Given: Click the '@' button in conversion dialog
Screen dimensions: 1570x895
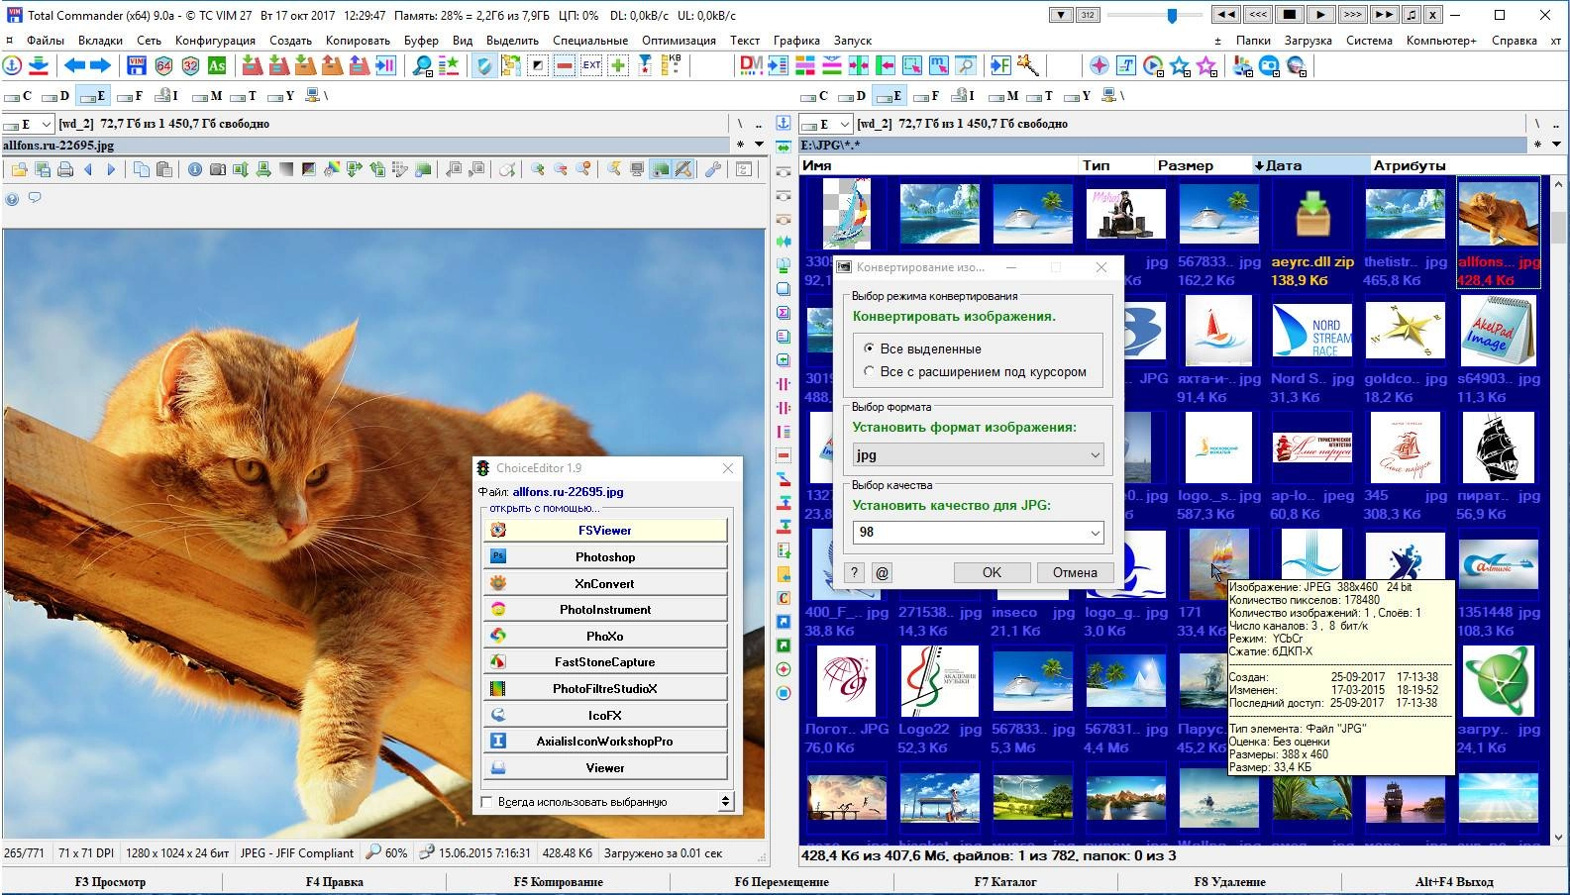Looking at the screenshot, I should [882, 572].
